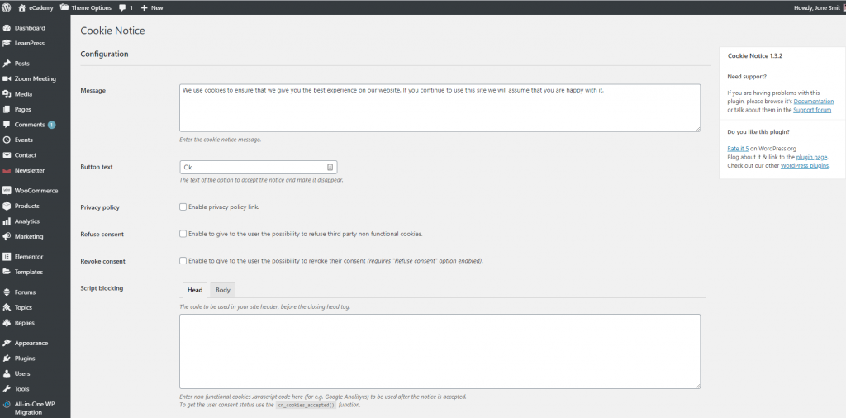Open Zoom Meeting from sidebar icon

tap(7, 78)
